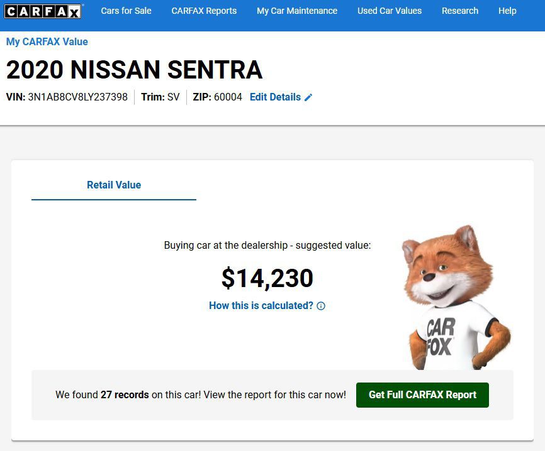Click the Trim: SV label
The image size is (545, 451).
pos(160,97)
